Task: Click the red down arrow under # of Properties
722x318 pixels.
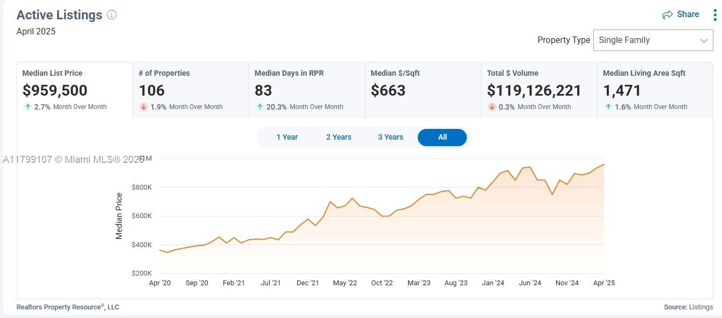Action: tap(143, 107)
